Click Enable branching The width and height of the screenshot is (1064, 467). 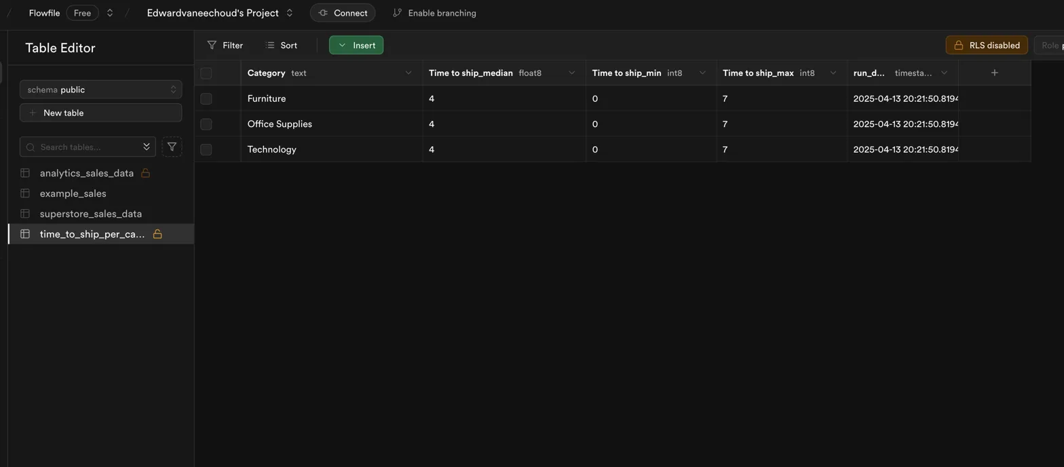[x=434, y=13]
